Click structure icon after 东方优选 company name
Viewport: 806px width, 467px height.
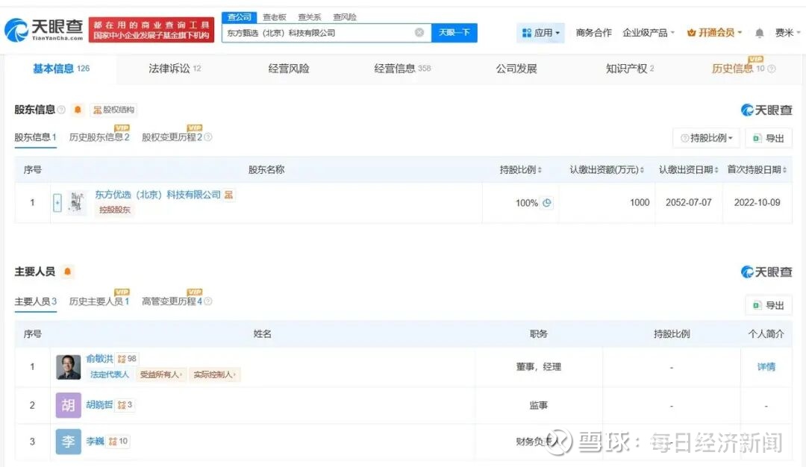[x=229, y=195]
